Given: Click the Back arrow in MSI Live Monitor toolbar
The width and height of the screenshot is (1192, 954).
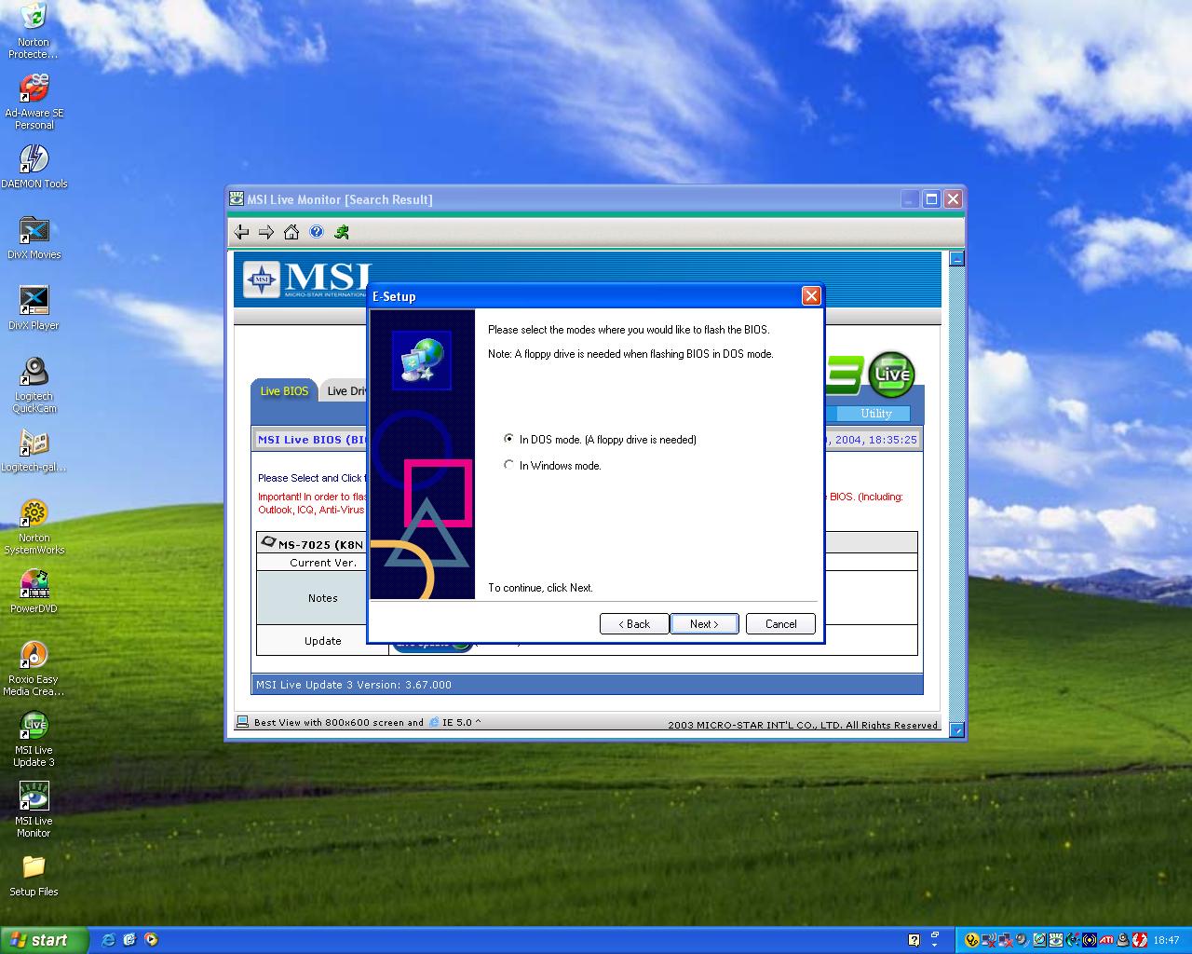Looking at the screenshot, I should point(242,232).
